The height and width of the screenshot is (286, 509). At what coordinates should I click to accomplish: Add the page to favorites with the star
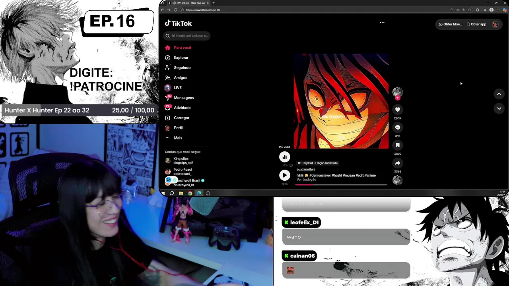pyautogui.click(x=470, y=10)
